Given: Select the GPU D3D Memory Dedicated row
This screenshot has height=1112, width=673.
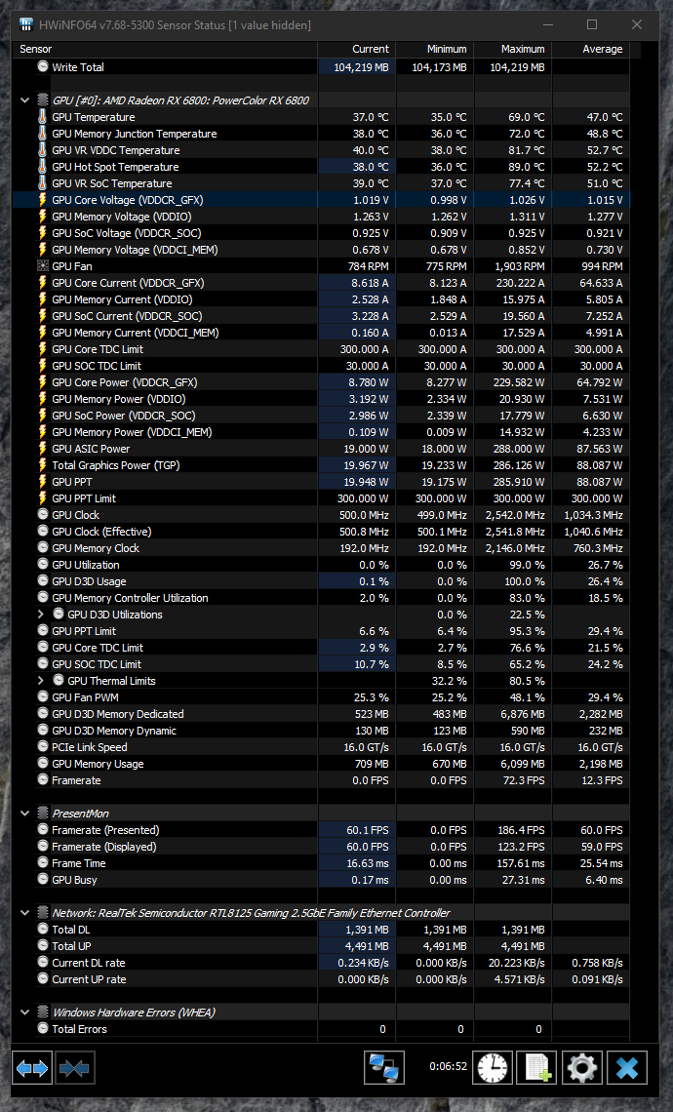Looking at the screenshot, I should click(x=321, y=713).
